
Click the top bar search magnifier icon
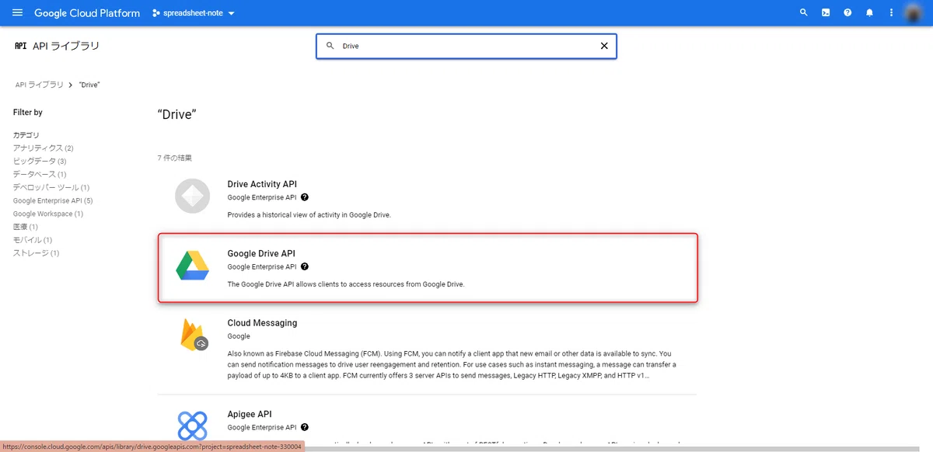click(804, 12)
